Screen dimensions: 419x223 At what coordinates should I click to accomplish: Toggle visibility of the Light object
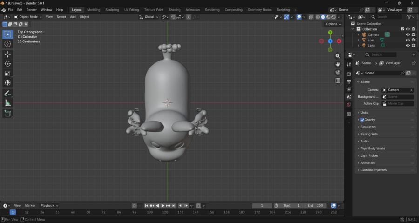click(408, 46)
